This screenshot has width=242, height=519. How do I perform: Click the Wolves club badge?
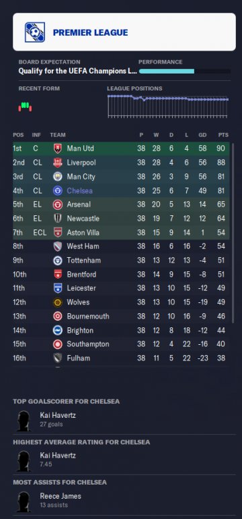click(x=58, y=302)
